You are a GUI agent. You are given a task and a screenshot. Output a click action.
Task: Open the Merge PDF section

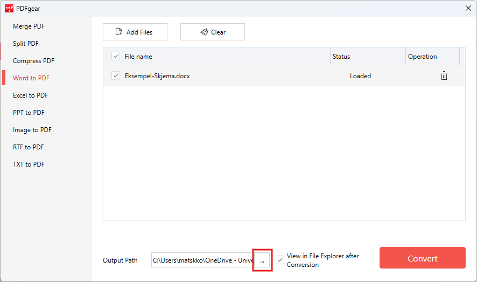tap(29, 26)
